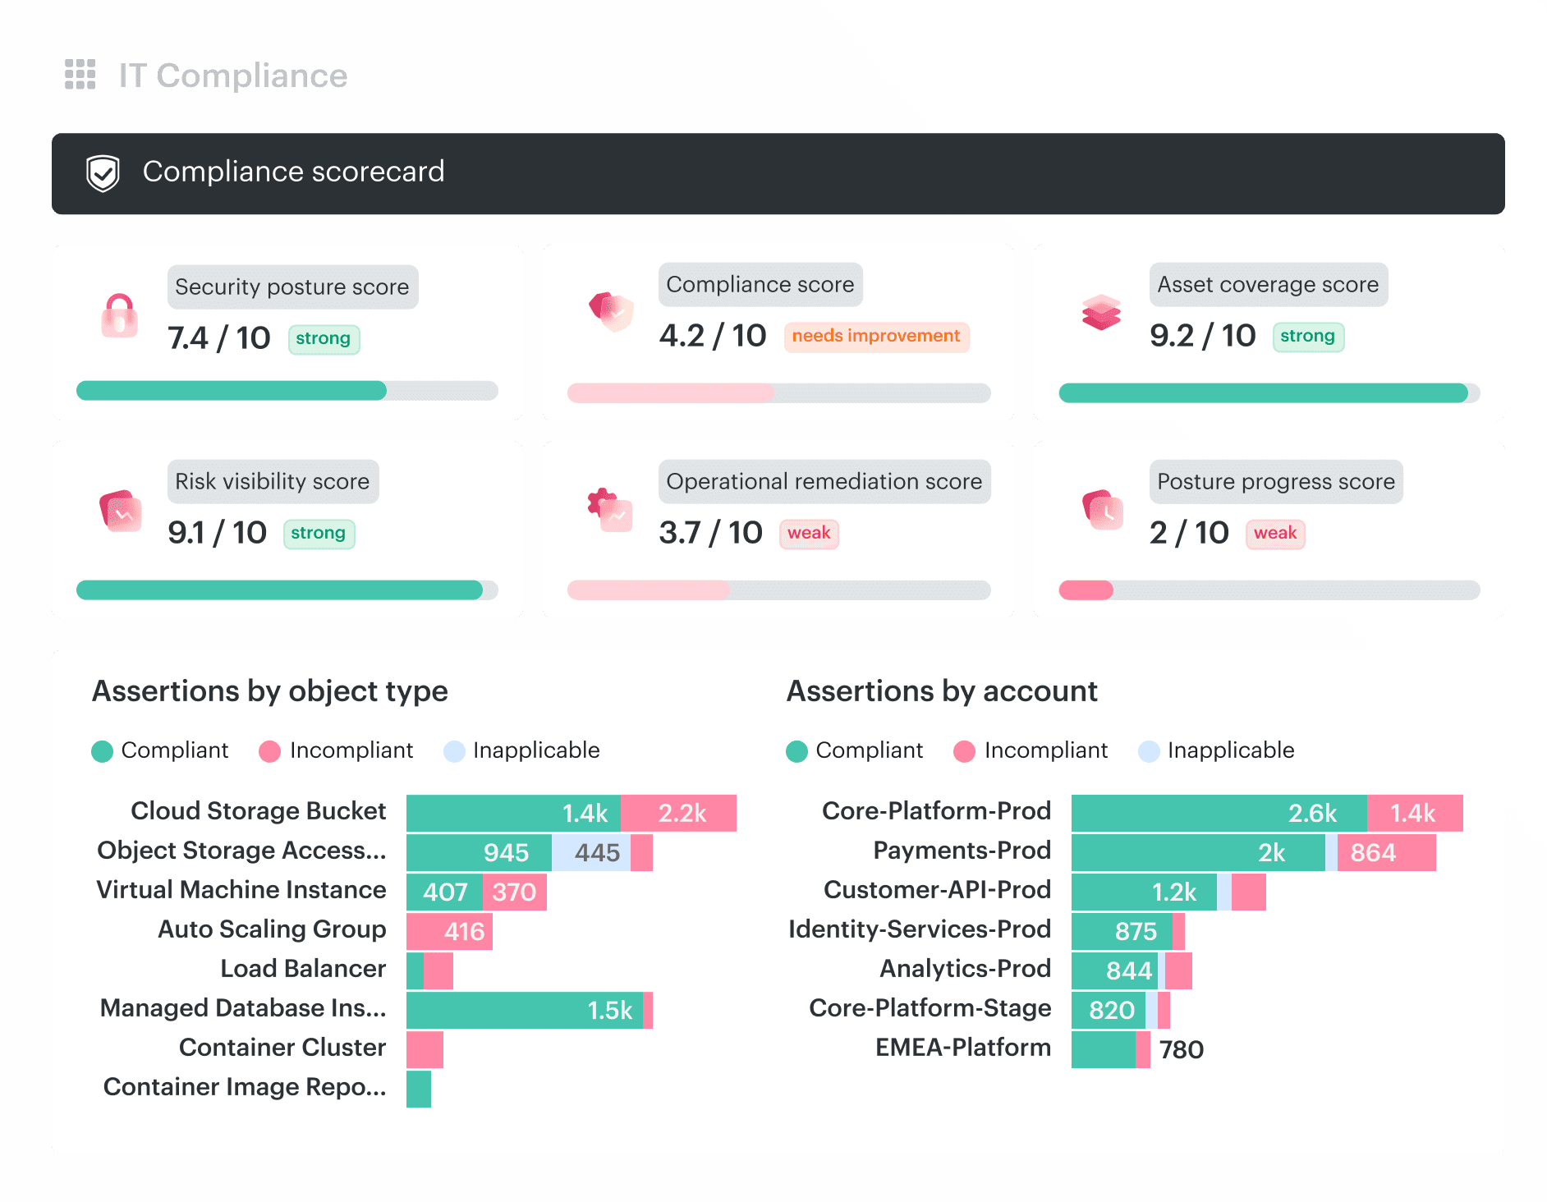The height and width of the screenshot is (1202, 1547).
Task: Click the shield checkmark icon in scorecard header
Action: pos(103,173)
